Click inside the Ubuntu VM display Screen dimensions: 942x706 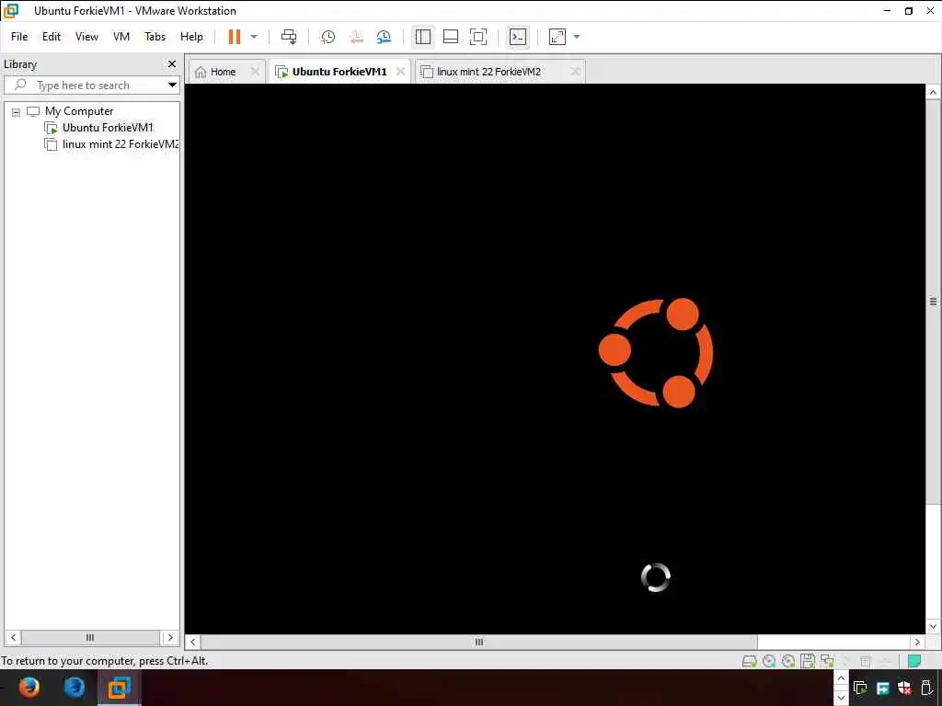pos(555,359)
